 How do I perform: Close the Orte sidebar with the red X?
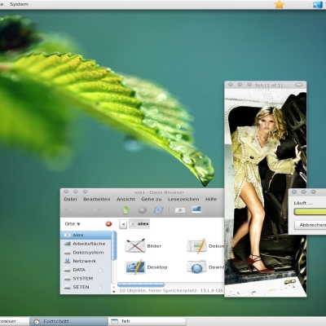click(108, 224)
